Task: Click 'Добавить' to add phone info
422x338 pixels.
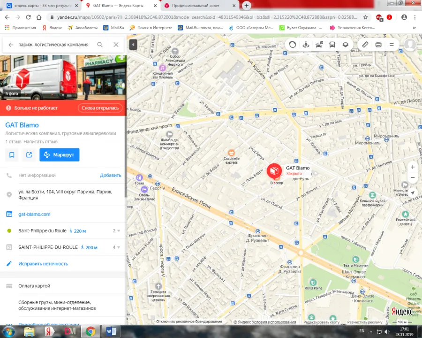Action: pyautogui.click(x=111, y=175)
